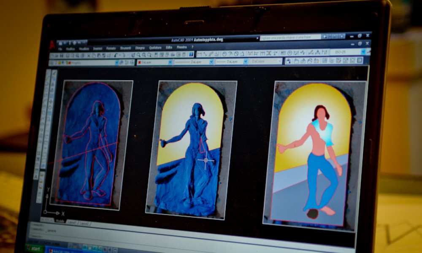Select the Jogged Linear dimension tool
The height and width of the screenshot is (253, 422).
point(303,53)
